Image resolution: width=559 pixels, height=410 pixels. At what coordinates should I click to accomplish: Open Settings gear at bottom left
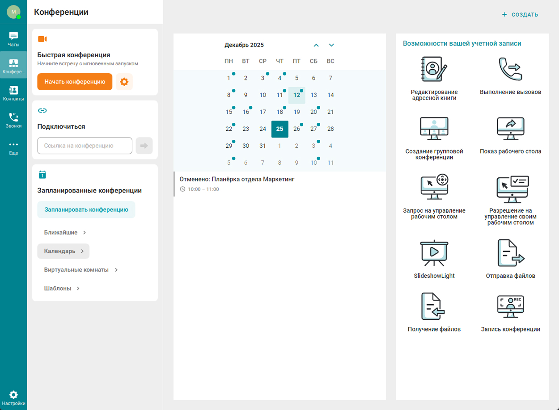(13, 398)
